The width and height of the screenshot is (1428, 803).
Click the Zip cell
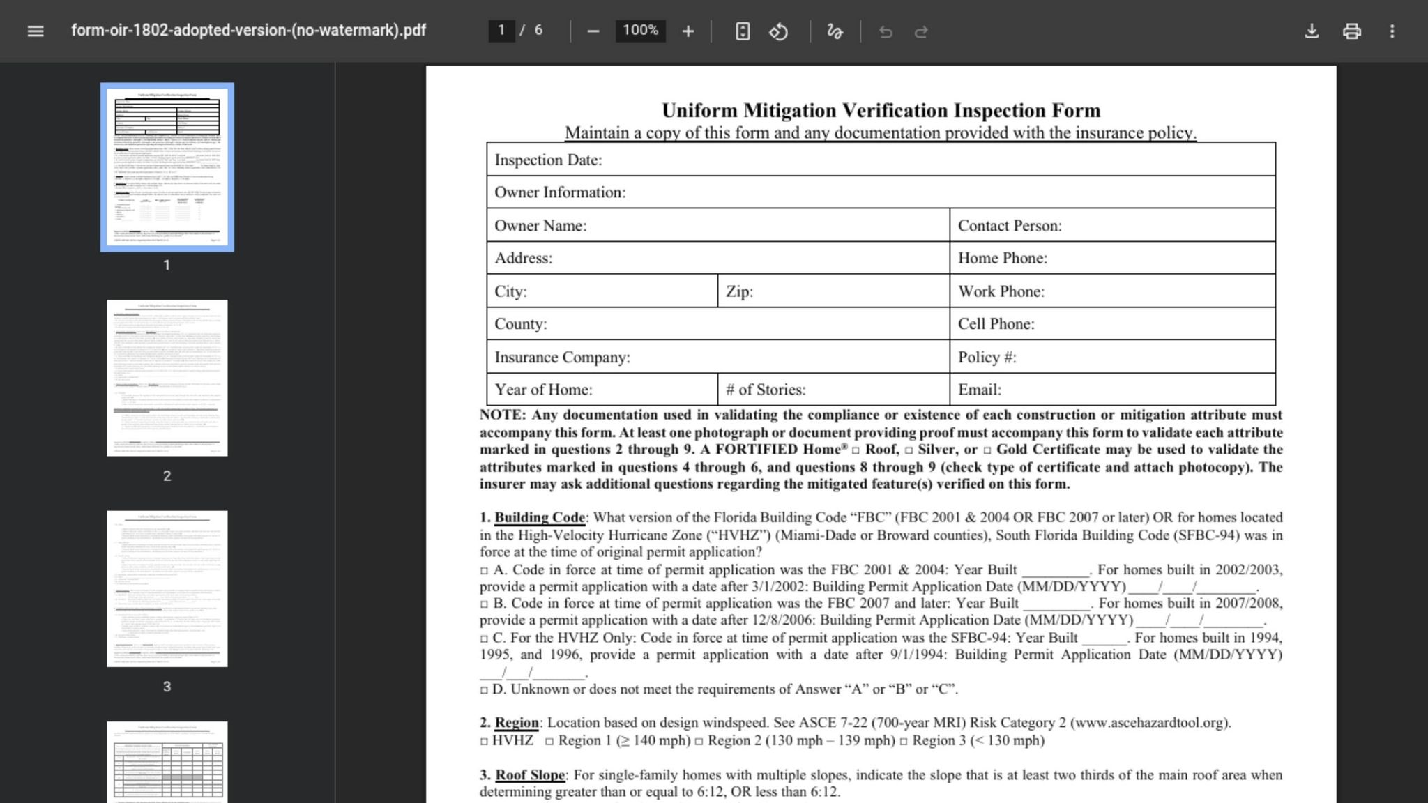(833, 291)
